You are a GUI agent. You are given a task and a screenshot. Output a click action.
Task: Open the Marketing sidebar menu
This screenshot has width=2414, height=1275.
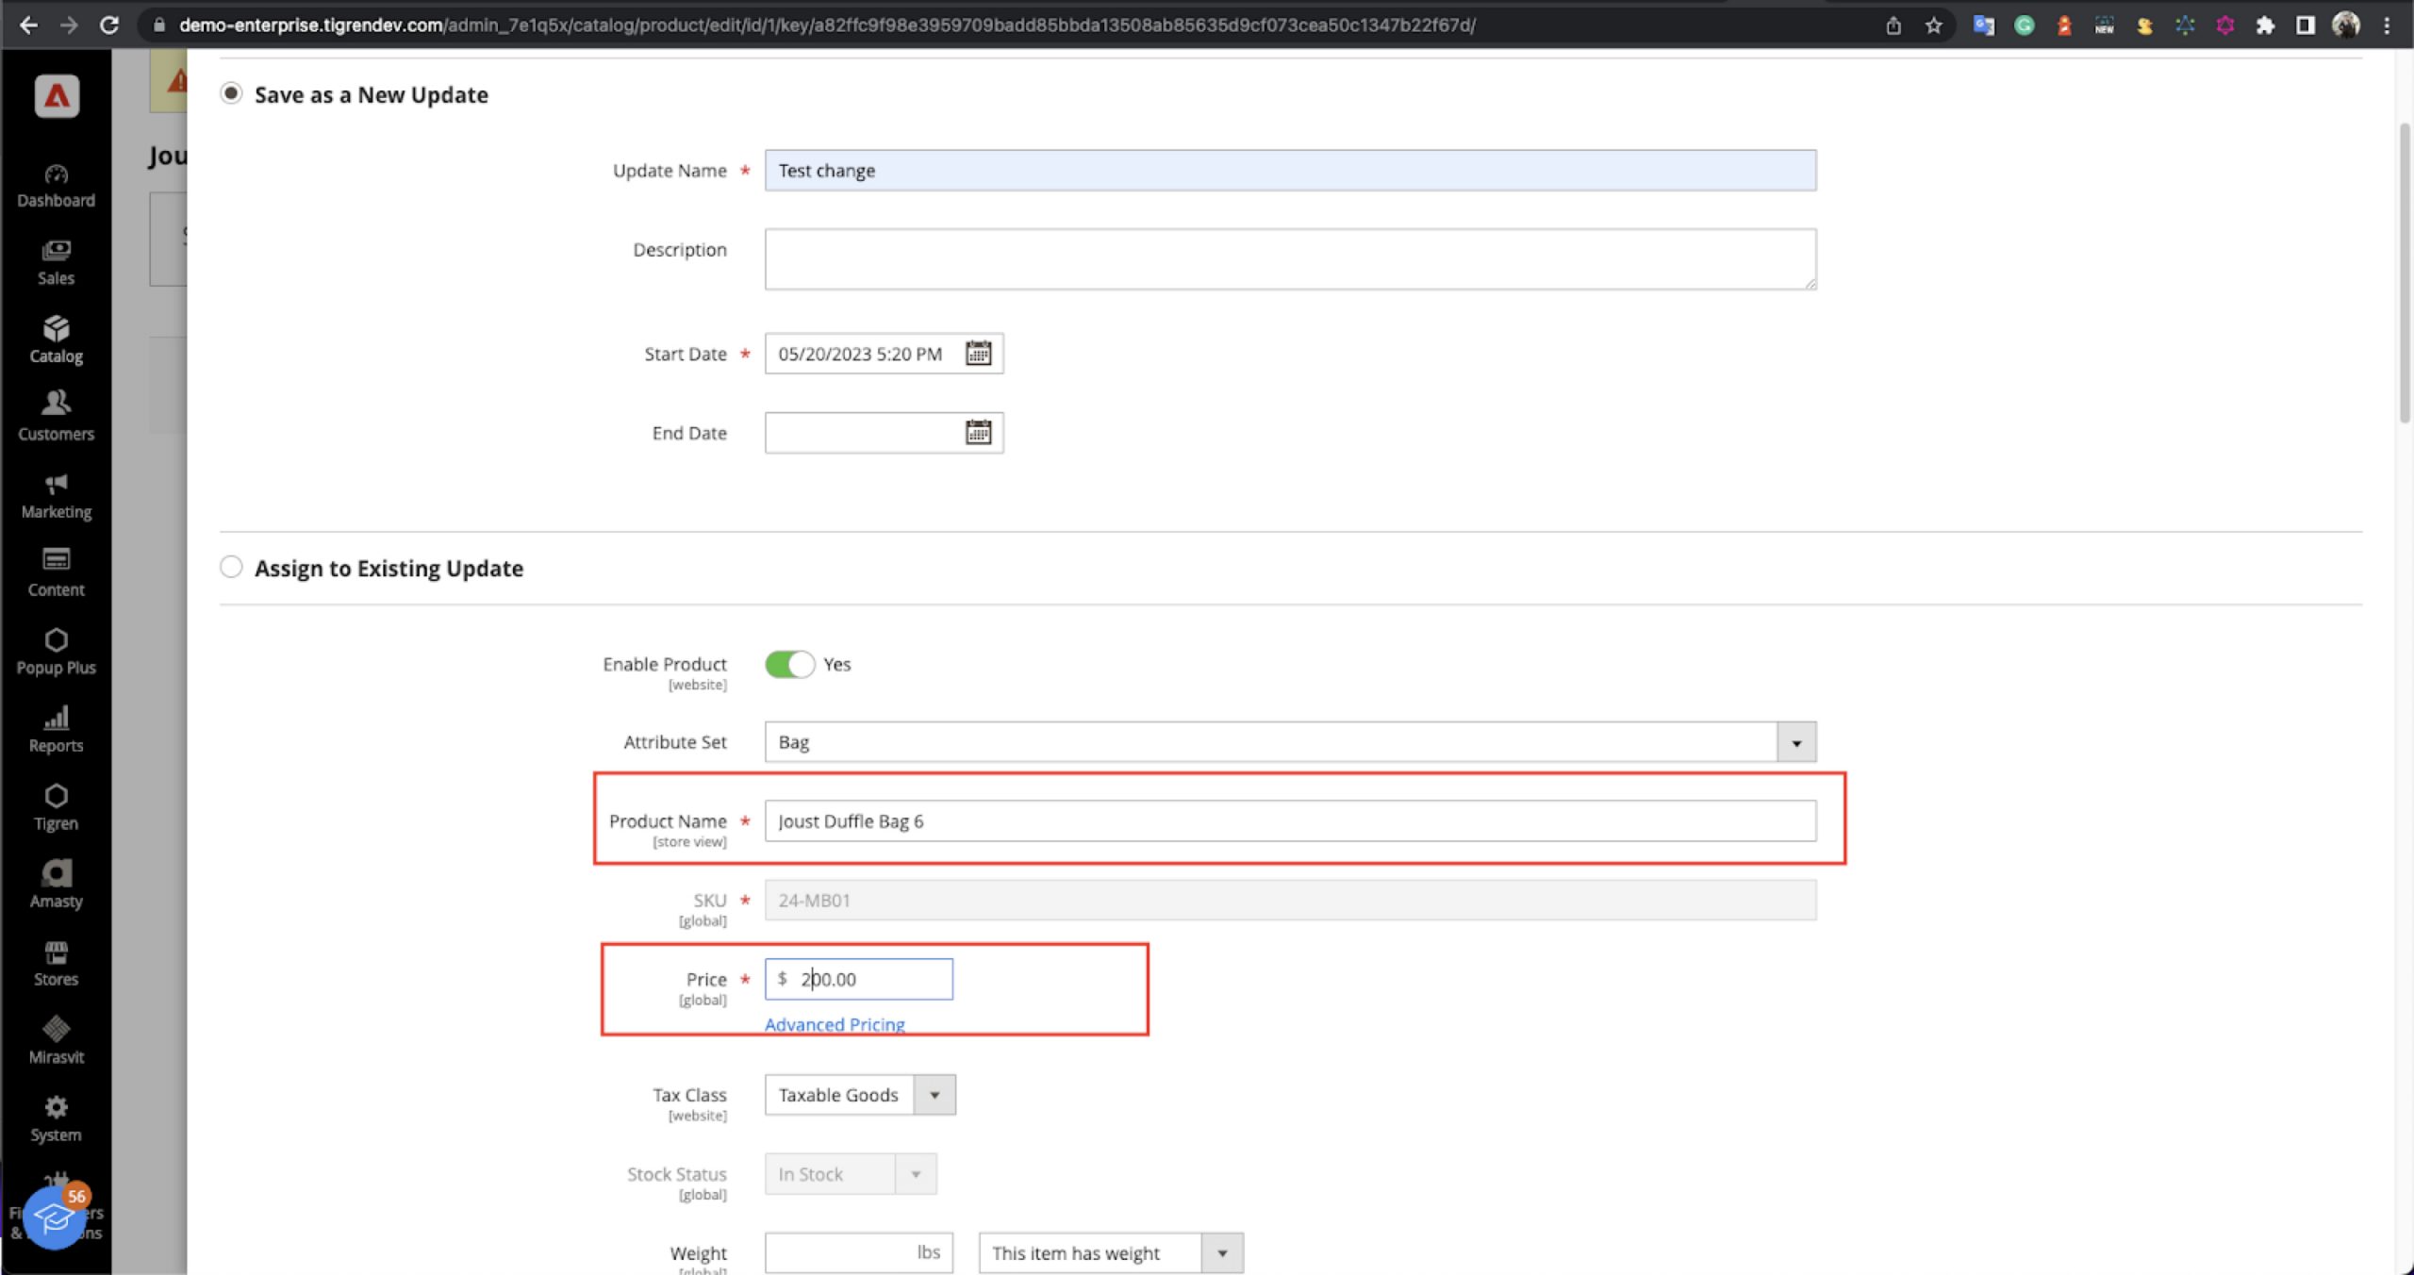point(56,496)
